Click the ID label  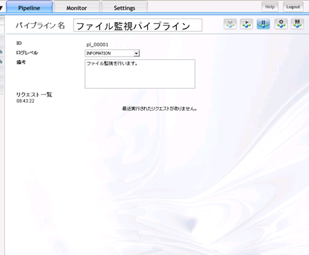pyautogui.click(x=19, y=43)
